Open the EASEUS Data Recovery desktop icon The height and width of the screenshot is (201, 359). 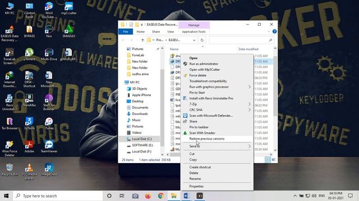point(10,33)
